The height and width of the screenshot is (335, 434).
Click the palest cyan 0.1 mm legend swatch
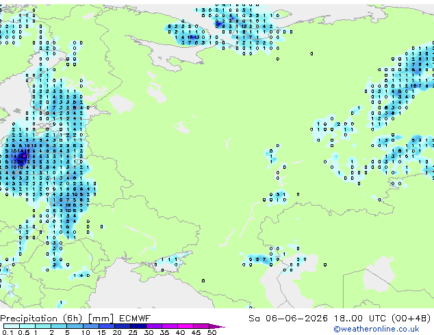coord(12,326)
